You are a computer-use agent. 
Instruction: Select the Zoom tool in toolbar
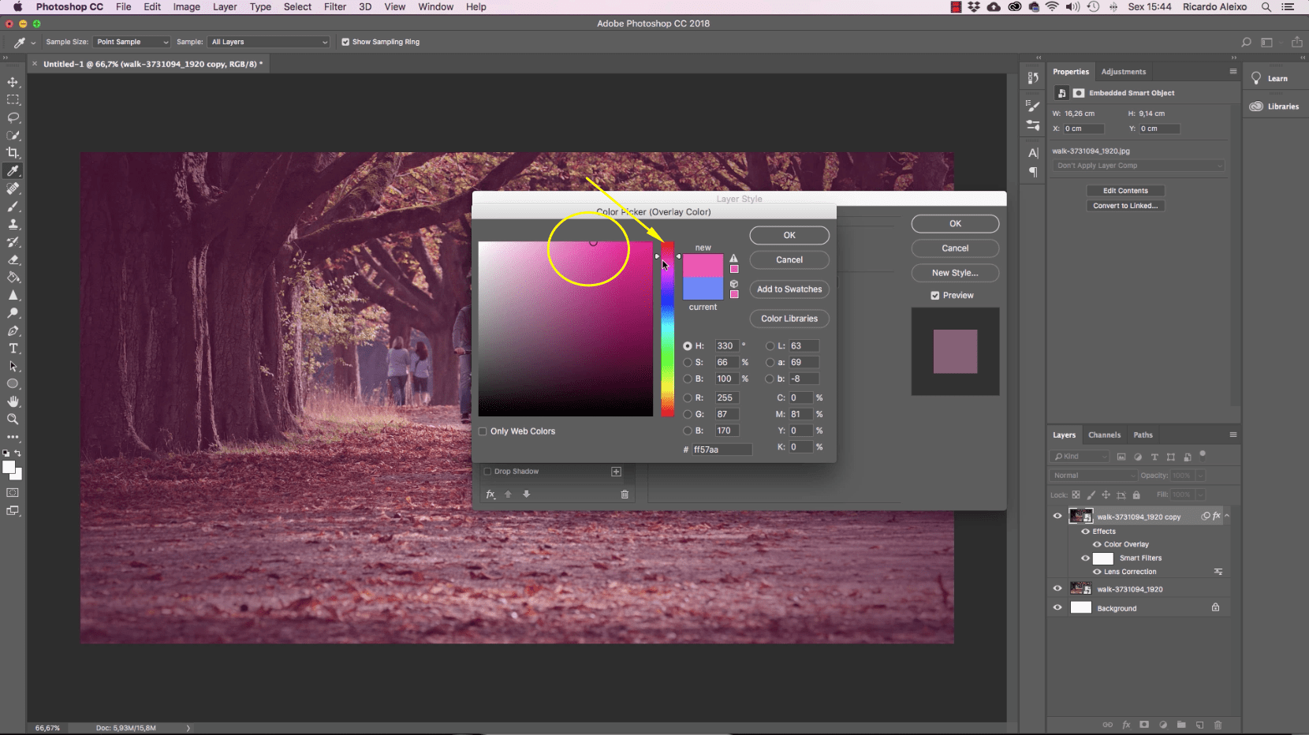(13, 420)
